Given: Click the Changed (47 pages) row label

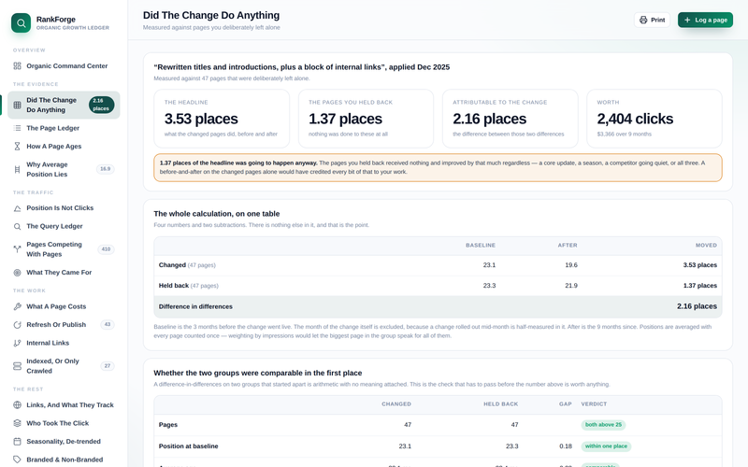Looking at the screenshot, I should 187,265.
